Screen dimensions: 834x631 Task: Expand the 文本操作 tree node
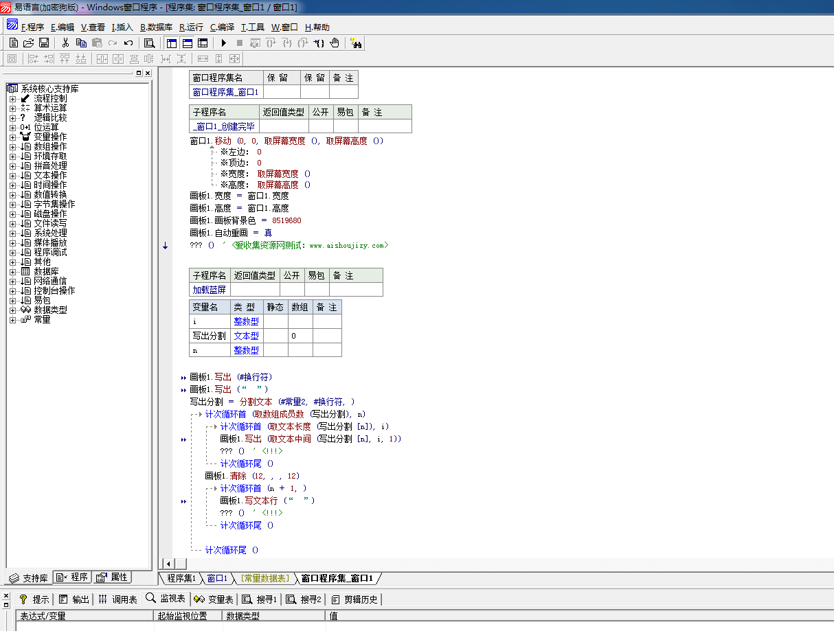[x=12, y=176]
